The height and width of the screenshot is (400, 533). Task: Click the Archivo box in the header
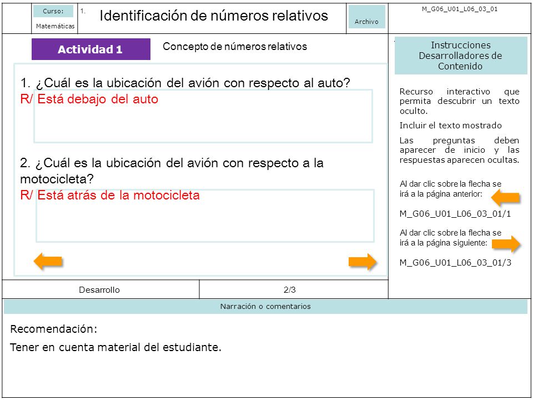pyautogui.click(x=366, y=17)
